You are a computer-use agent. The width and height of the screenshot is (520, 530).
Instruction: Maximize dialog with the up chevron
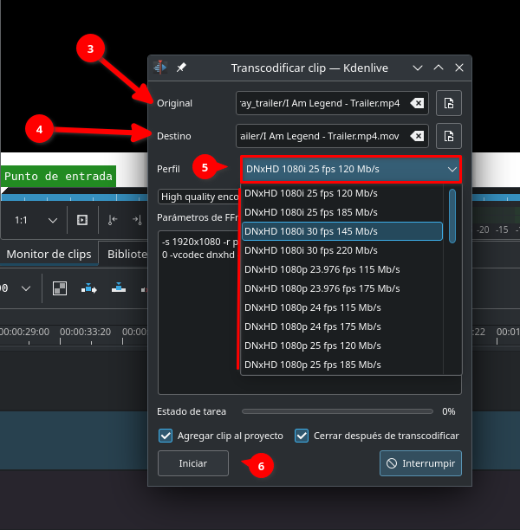[x=439, y=68]
